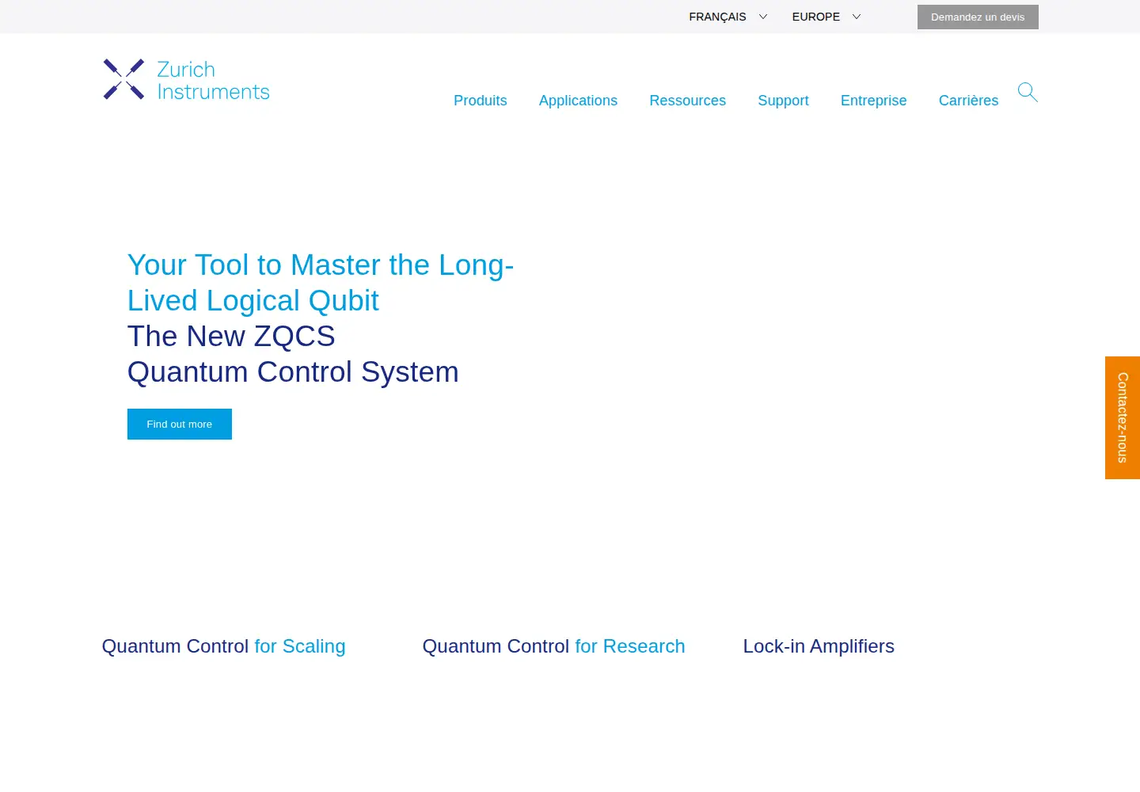The image size is (1140, 792).
Task: Click the Find out more button
Action: [x=180, y=424]
